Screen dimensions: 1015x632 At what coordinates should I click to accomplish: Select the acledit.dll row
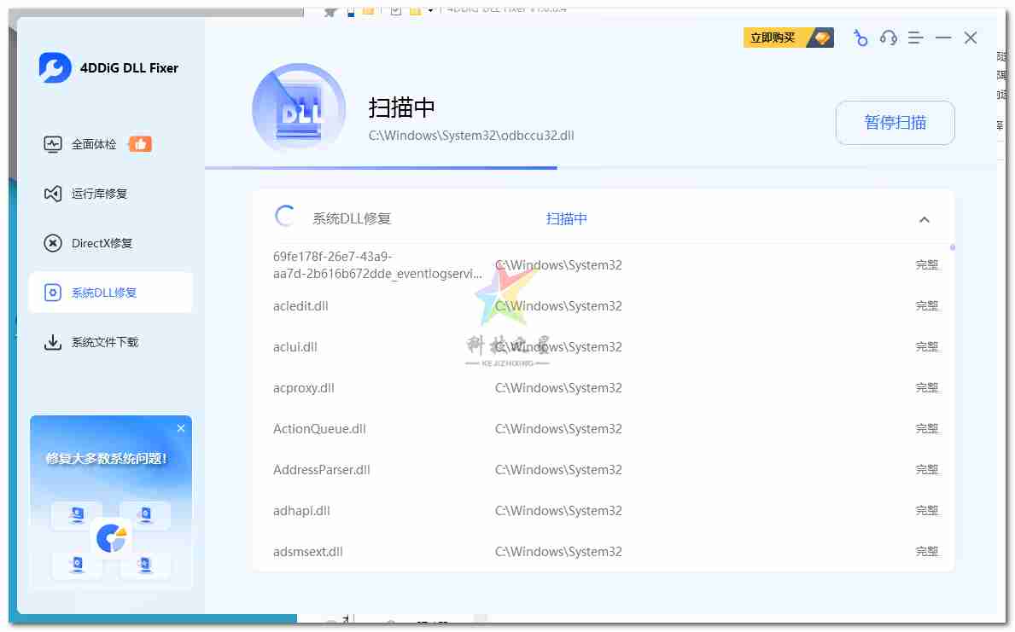(300, 305)
